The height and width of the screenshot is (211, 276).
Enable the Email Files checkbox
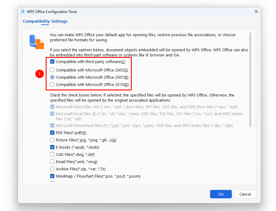pos(52,162)
